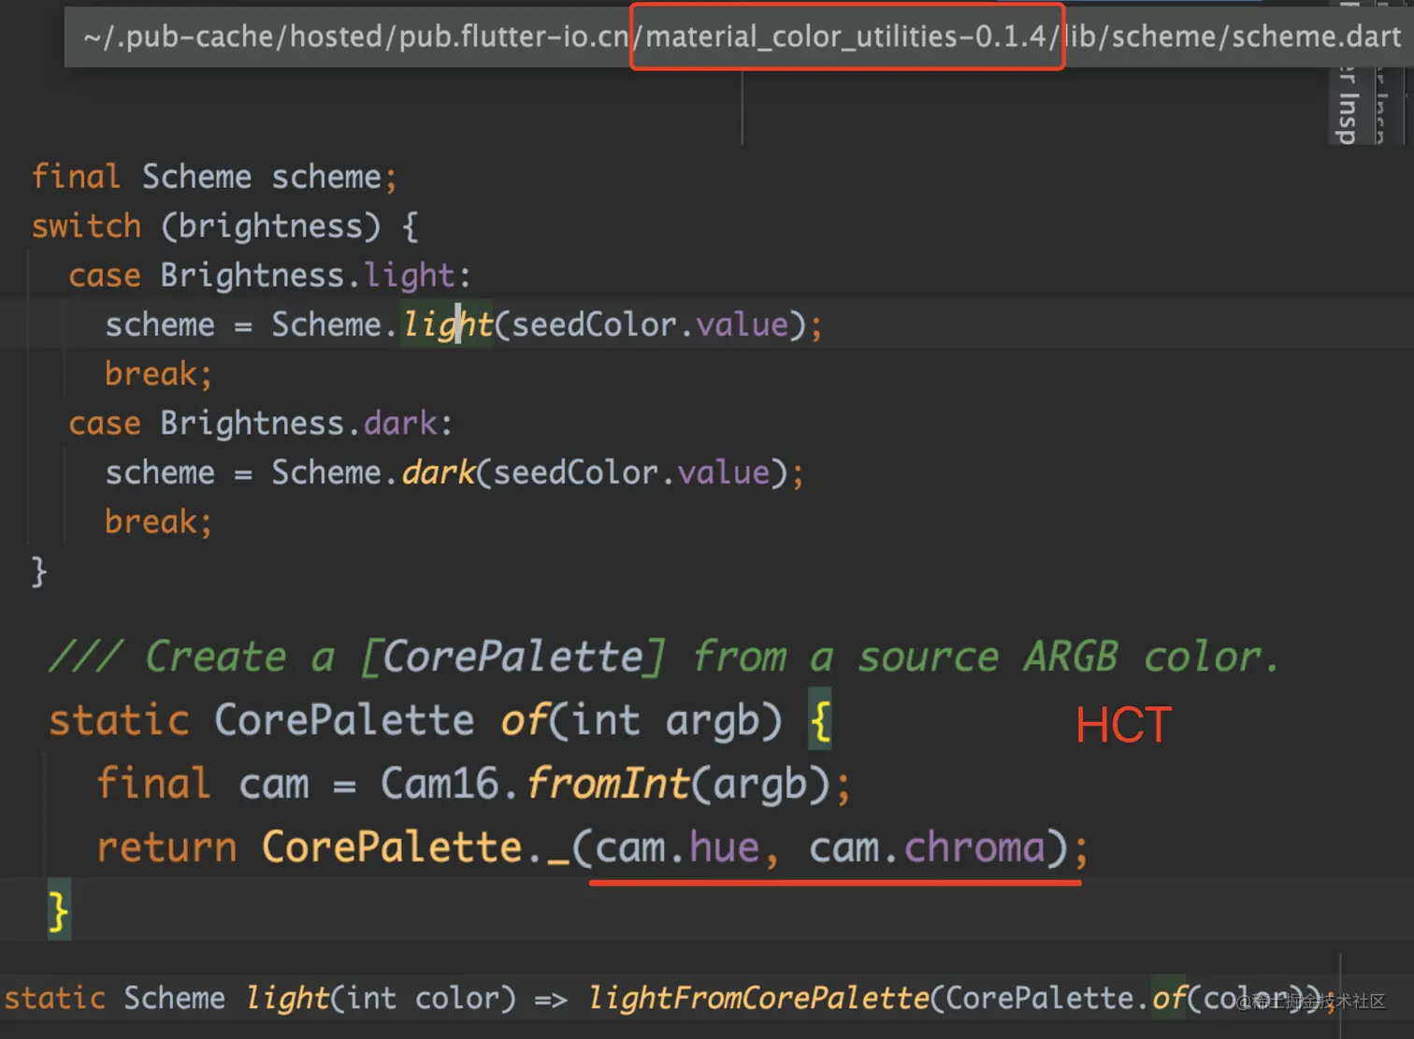
Task: Click the 'static' keyword before CorePalette of
Action: [x=119, y=720]
